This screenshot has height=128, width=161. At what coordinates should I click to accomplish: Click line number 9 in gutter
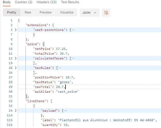tap(11, 44)
